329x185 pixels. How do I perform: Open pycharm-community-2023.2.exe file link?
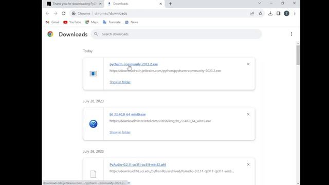tap(134, 64)
